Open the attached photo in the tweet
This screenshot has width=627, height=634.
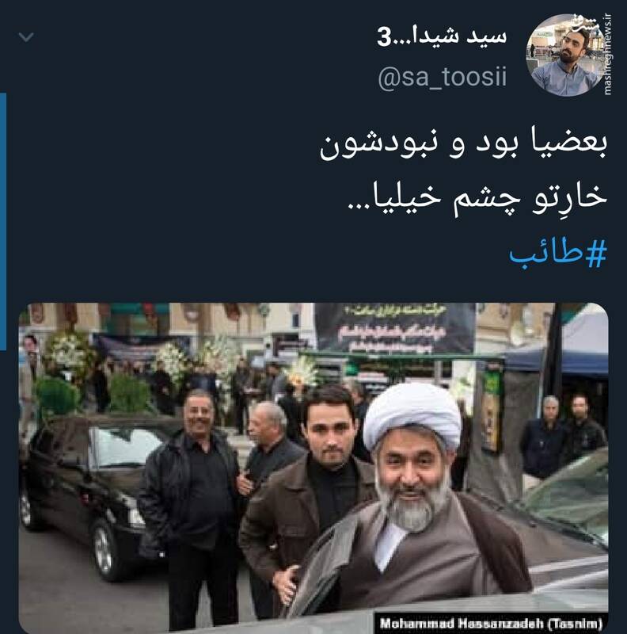313,468
